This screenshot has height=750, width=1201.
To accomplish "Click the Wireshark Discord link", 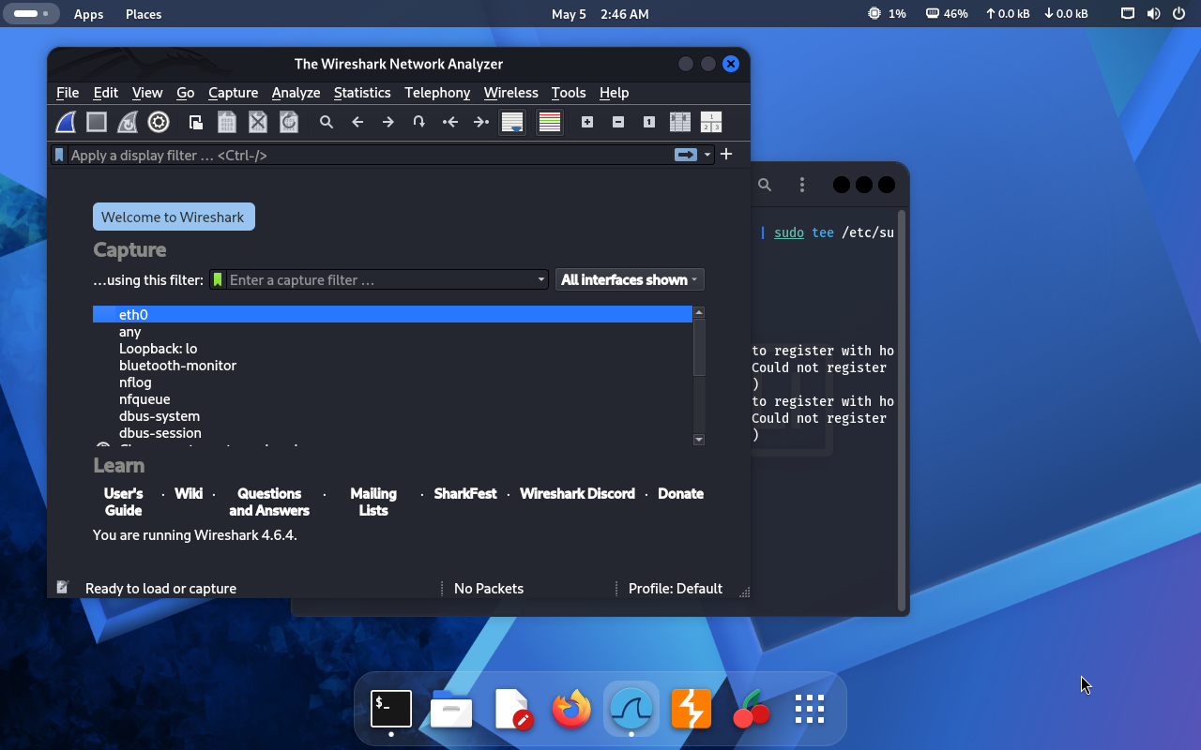I will [577, 493].
